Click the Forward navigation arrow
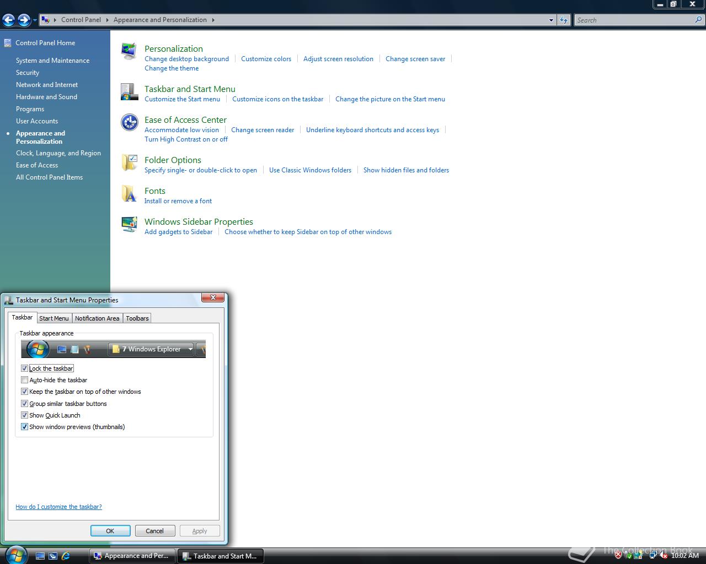Screen dimensions: 706x564 24,20
